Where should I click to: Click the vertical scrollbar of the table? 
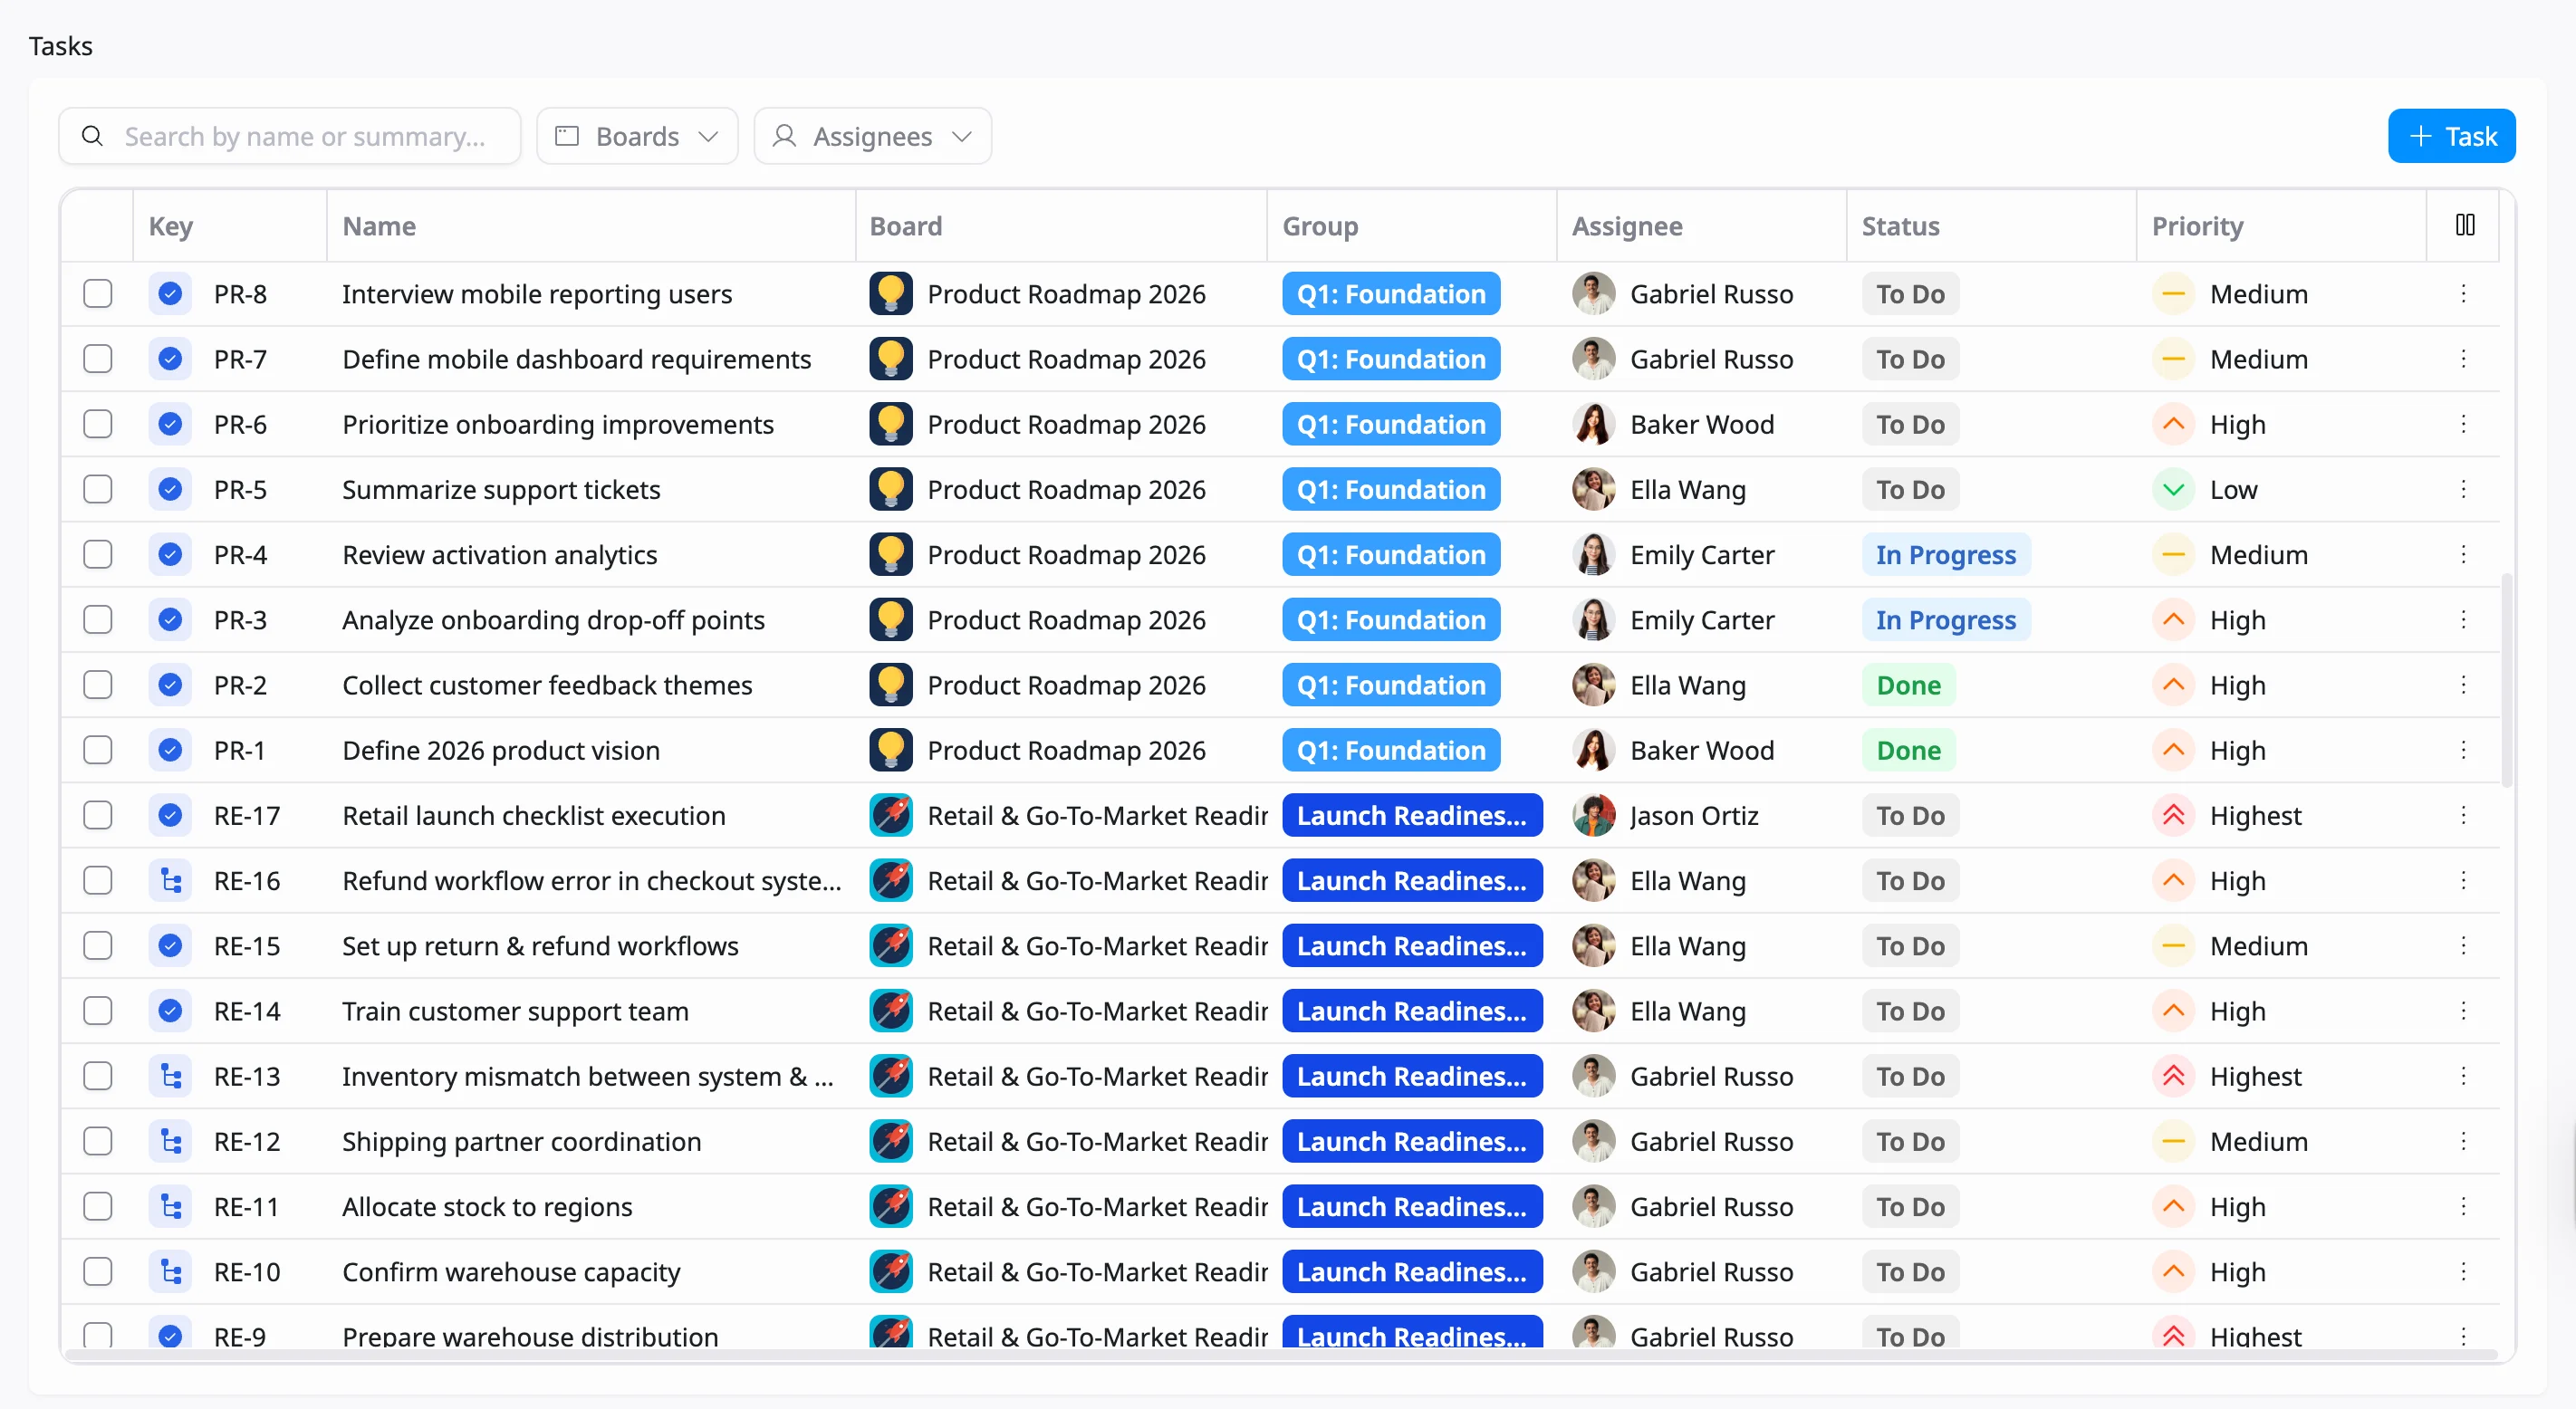click(x=2506, y=680)
